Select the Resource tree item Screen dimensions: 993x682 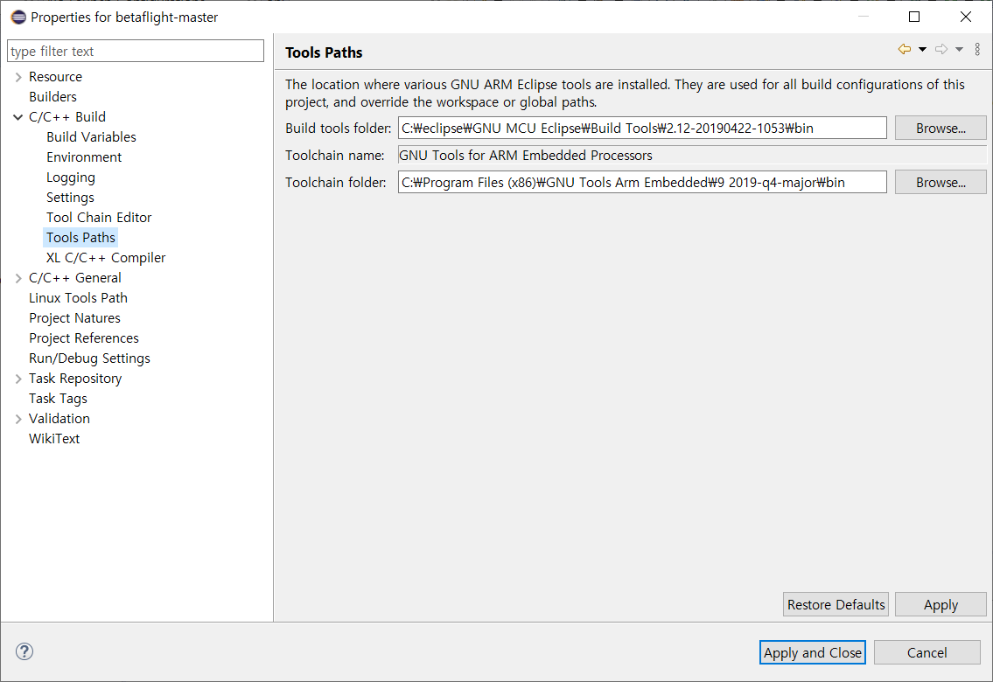coord(56,77)
